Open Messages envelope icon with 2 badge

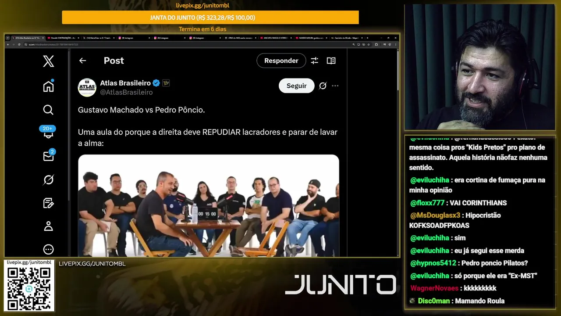[x=49, y=155]
